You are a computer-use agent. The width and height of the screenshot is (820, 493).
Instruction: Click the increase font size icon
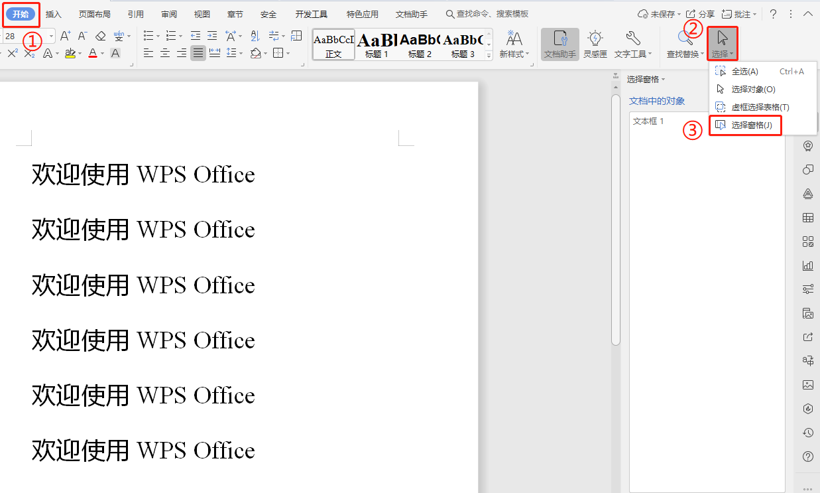coord(65,36)
